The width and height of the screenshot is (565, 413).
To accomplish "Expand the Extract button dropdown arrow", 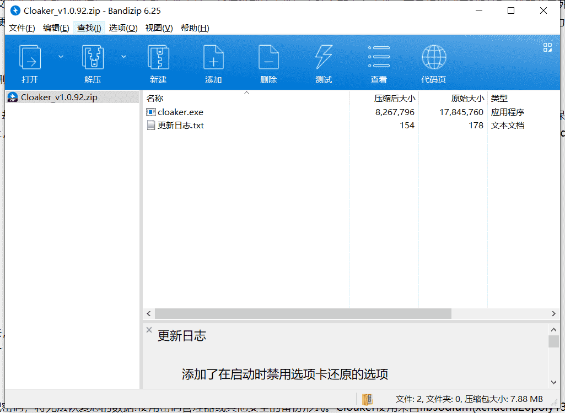I will pos(123,57).
